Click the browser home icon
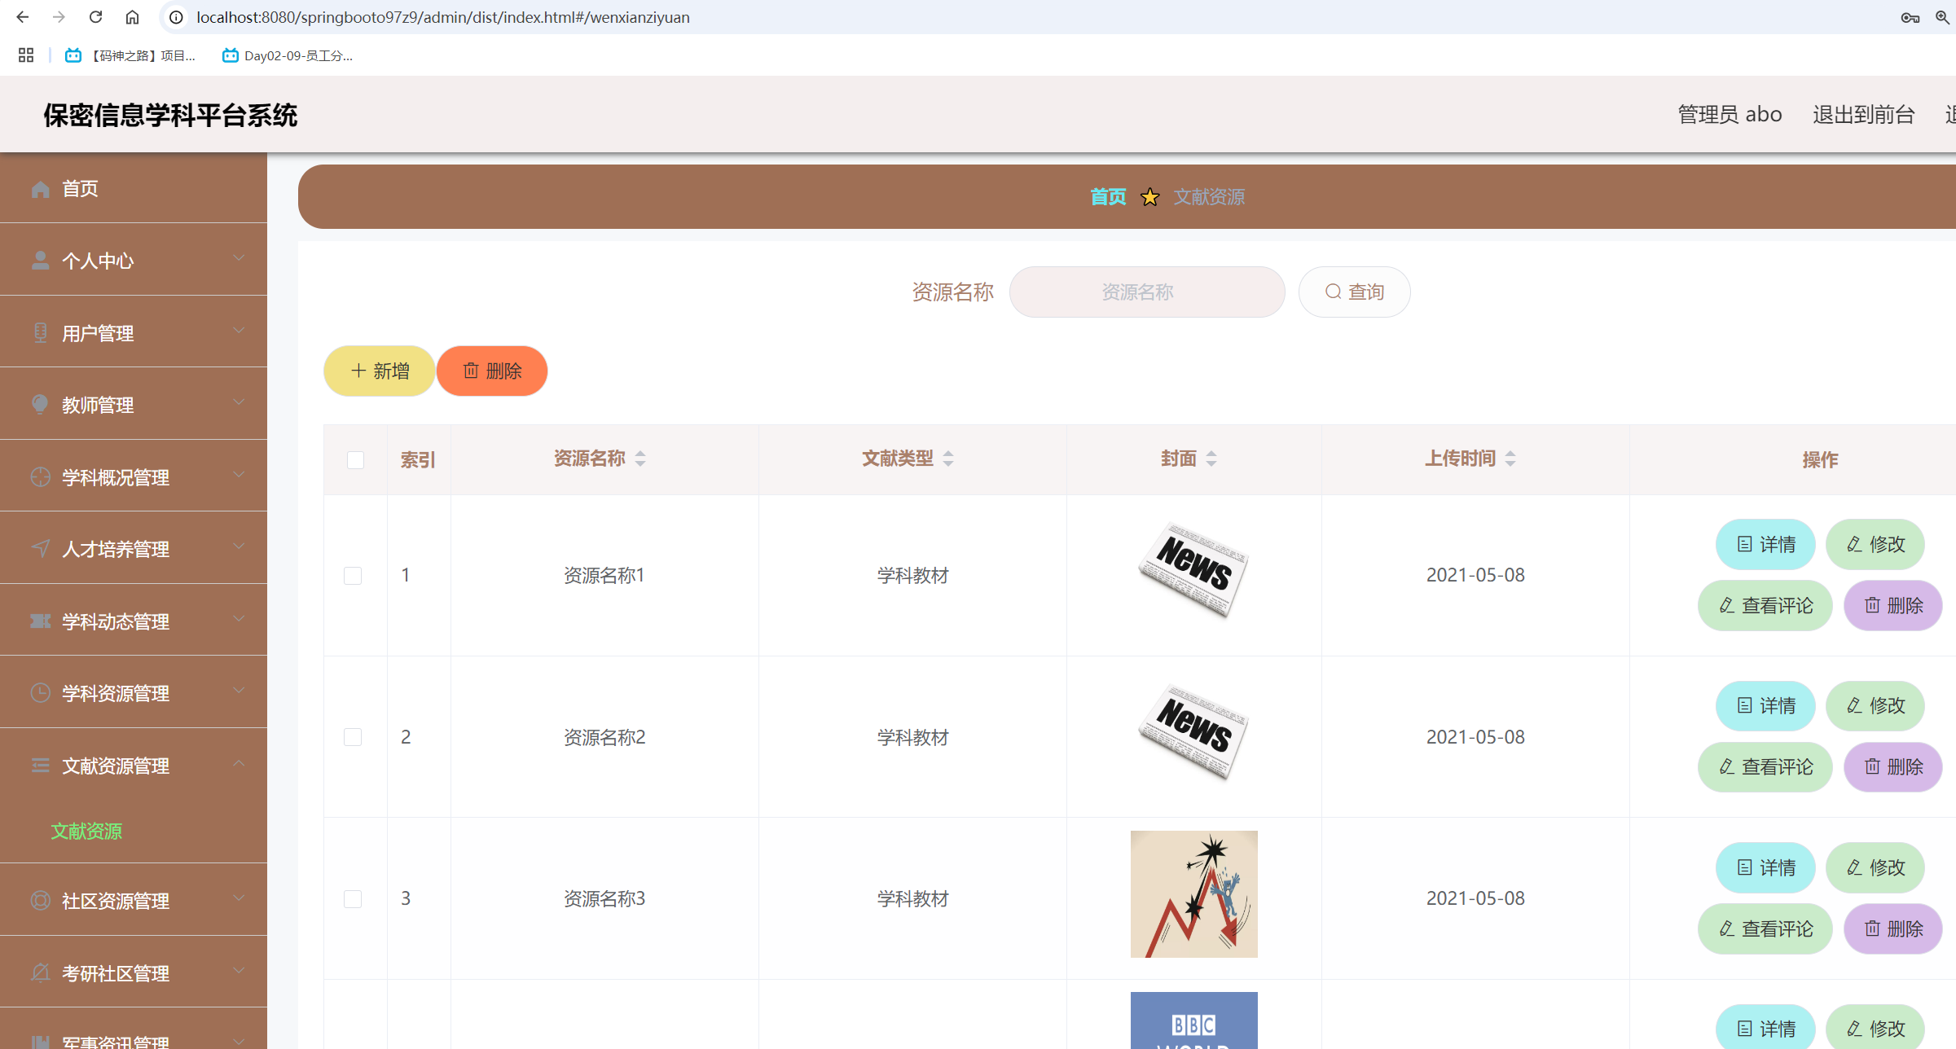1956x1049 pixels. 132,17
